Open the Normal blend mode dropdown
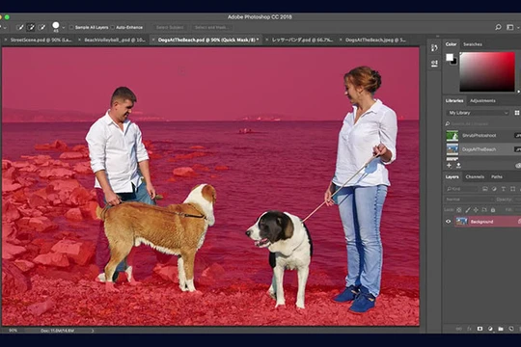Screen dimensions: 521x347 pos(469,200)
